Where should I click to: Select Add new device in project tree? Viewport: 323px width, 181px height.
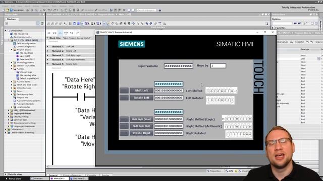[x=21, y=34]
